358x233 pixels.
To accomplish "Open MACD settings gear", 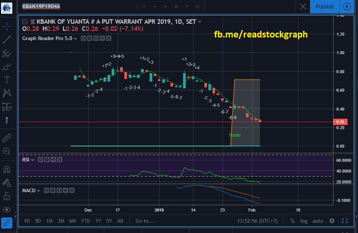I will (53, 190).
